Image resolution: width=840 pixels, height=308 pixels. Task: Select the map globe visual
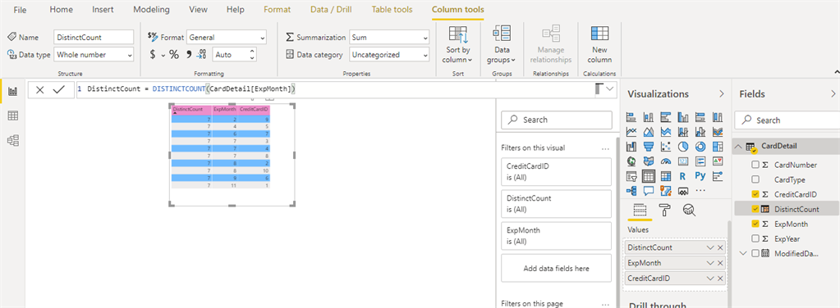coord(631,161)
